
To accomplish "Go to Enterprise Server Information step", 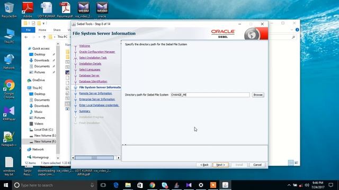I will (x=97, y=99).
